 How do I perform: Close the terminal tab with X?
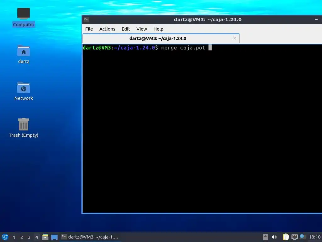pos(235,38)
